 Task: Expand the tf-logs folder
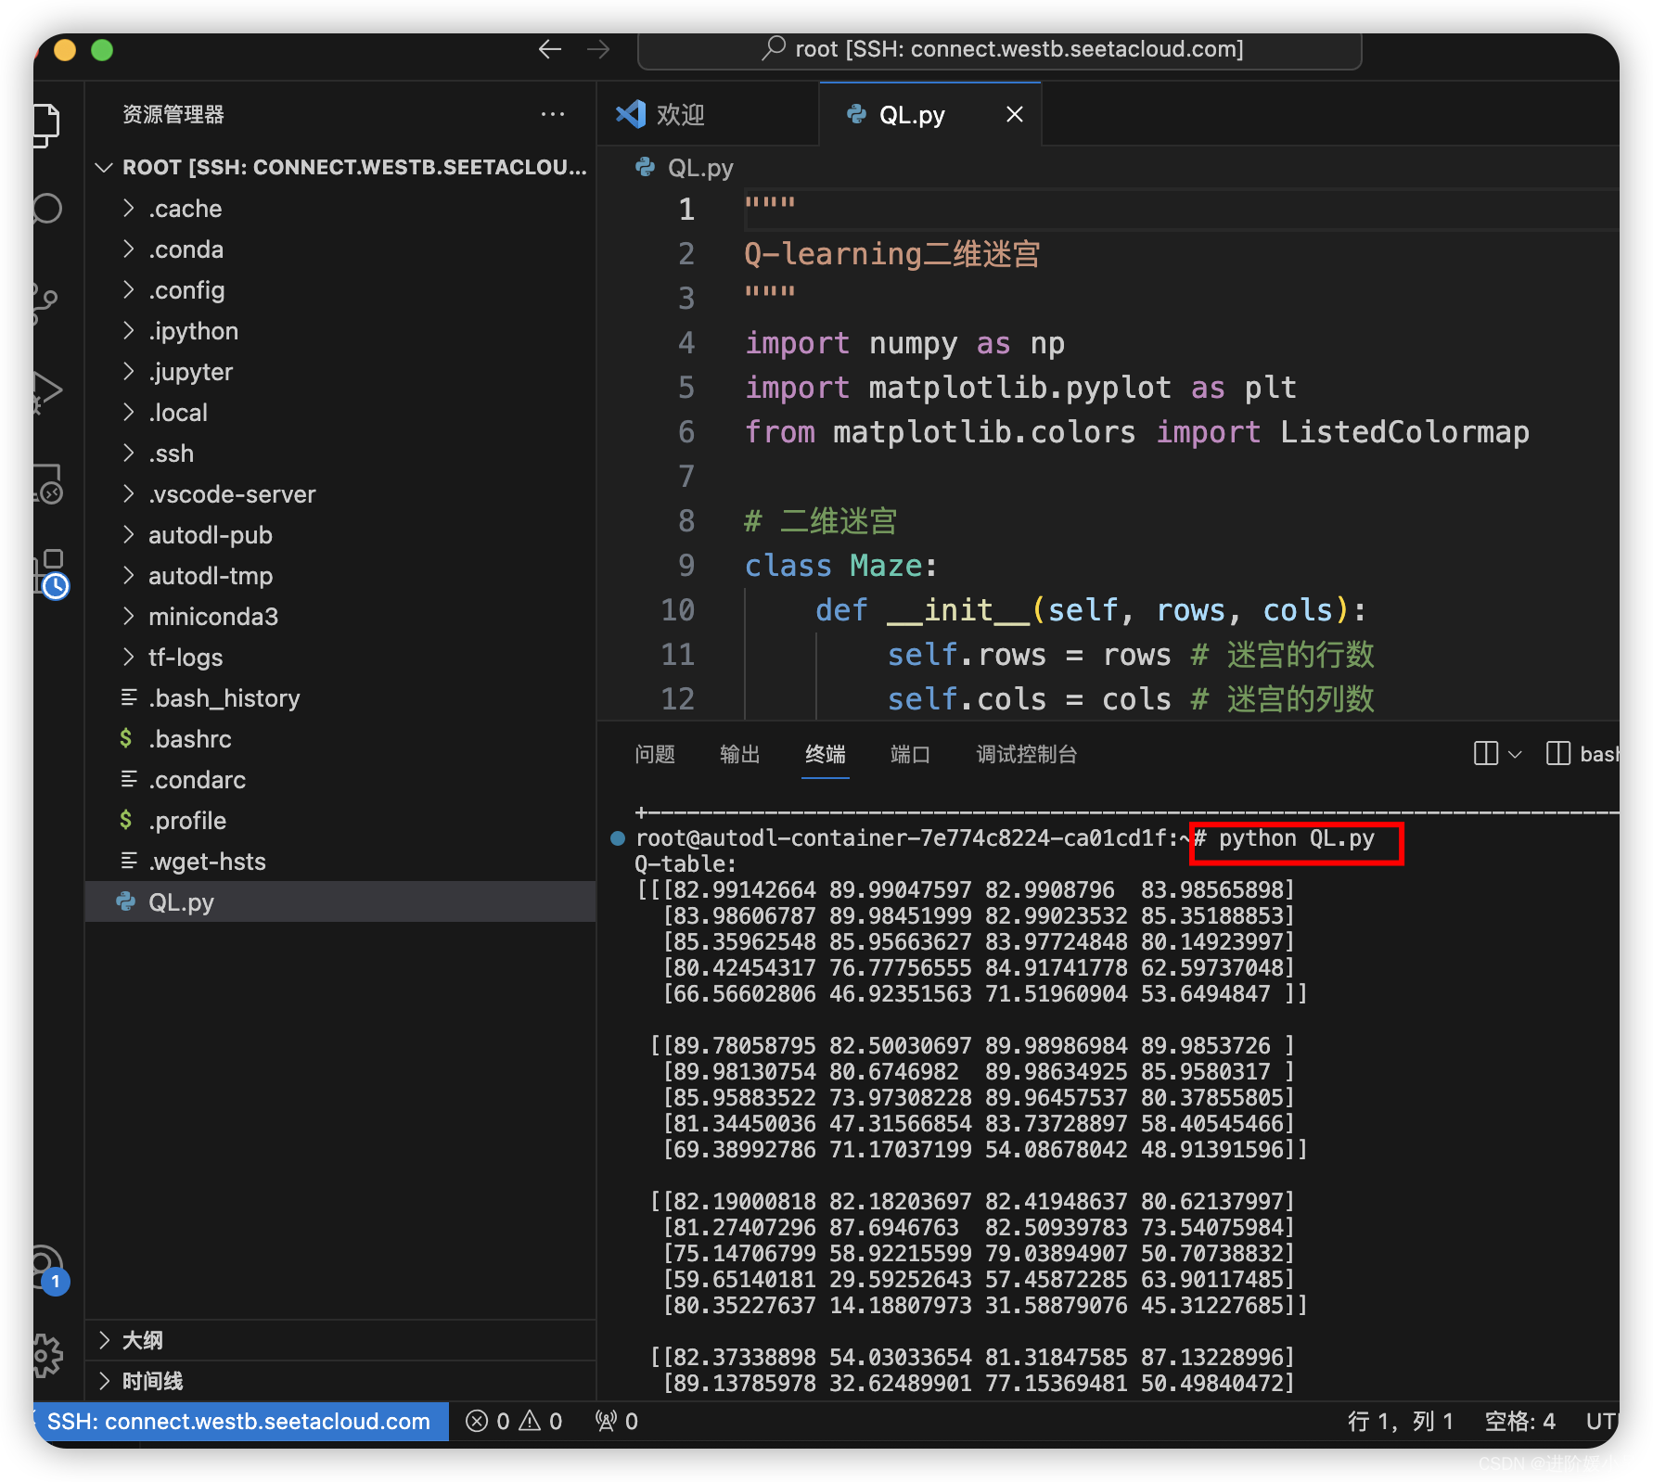[341, 658]
